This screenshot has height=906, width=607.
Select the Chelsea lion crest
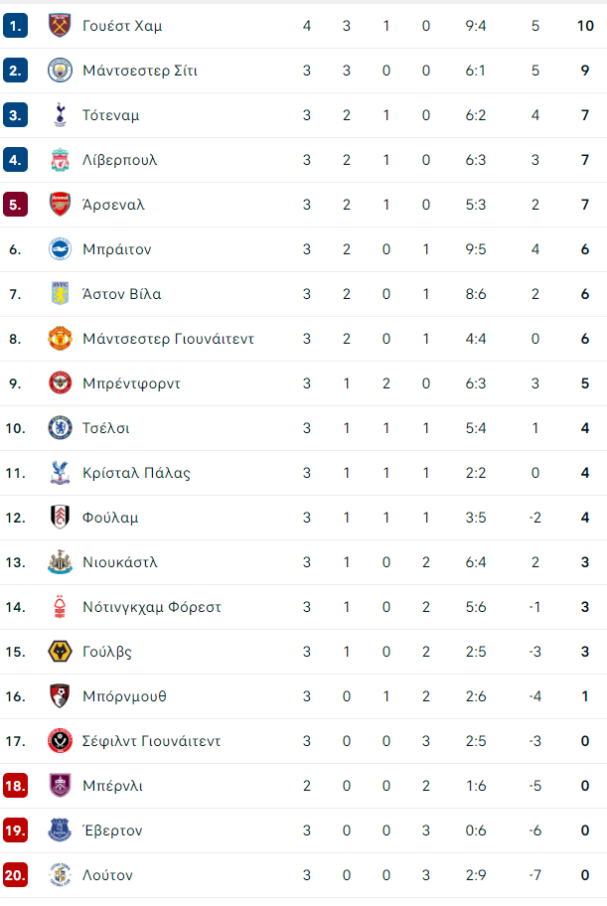(60, 428)
